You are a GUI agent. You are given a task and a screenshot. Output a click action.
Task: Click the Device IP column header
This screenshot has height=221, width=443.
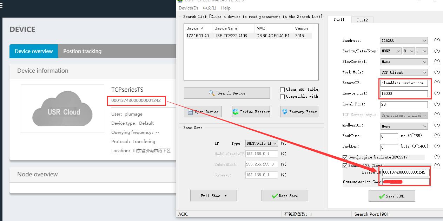(x=198, y=28)
